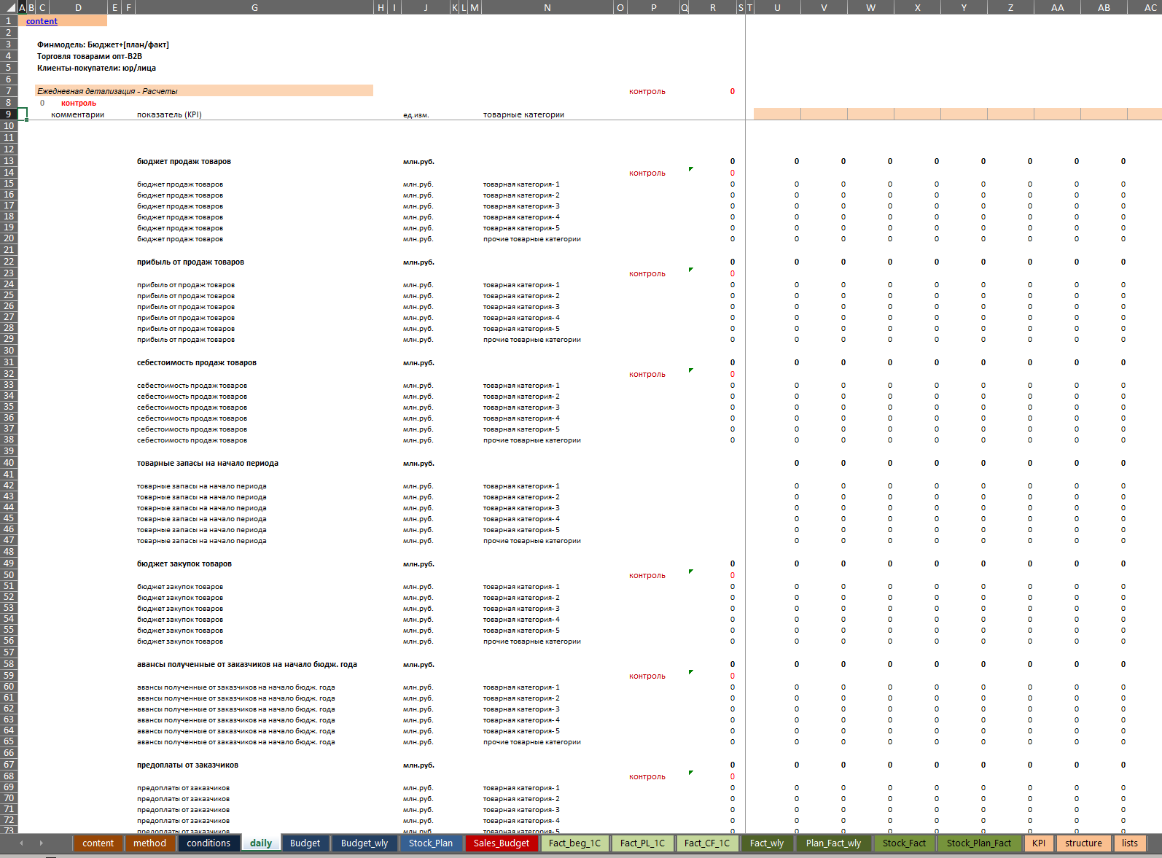The image size is (1162, 858).
Task: Click the orange-shaded cell under column U
Action: coord(777,114)
